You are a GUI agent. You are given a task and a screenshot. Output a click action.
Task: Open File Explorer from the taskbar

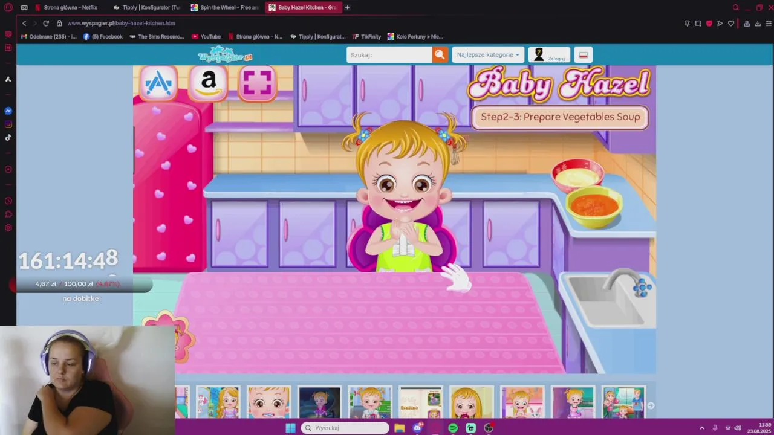[x=399, y=428]
